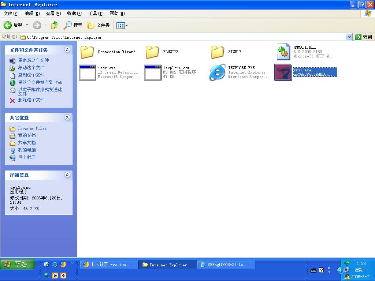Click 删除这个文件 link
This screenshot has height=281, width=375.
pos(31,100)
